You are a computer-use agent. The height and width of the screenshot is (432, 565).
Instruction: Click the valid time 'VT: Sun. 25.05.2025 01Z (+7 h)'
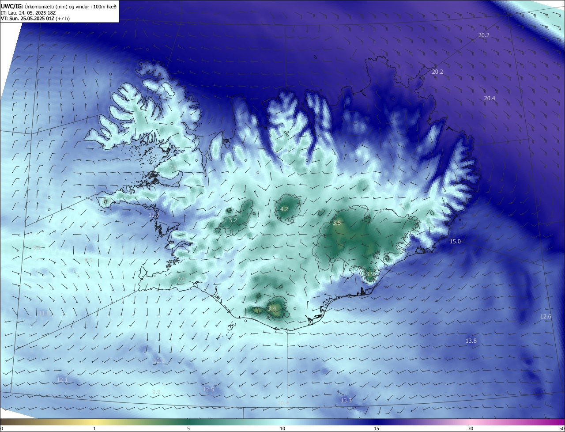(x=35, y=19)
